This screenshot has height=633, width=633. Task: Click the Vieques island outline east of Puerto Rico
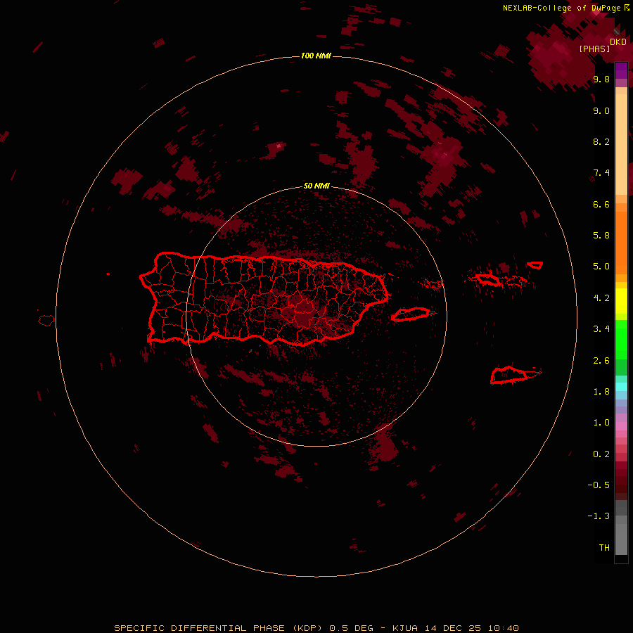tap(411, 314)
